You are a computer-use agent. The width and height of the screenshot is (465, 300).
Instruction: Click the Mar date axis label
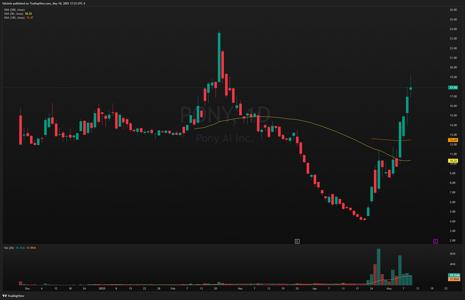(x=240, y=289)
